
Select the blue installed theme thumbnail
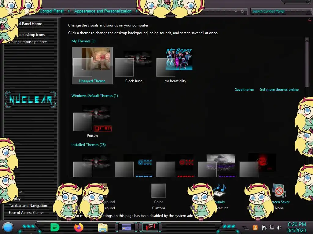click(x=133, y=165)
